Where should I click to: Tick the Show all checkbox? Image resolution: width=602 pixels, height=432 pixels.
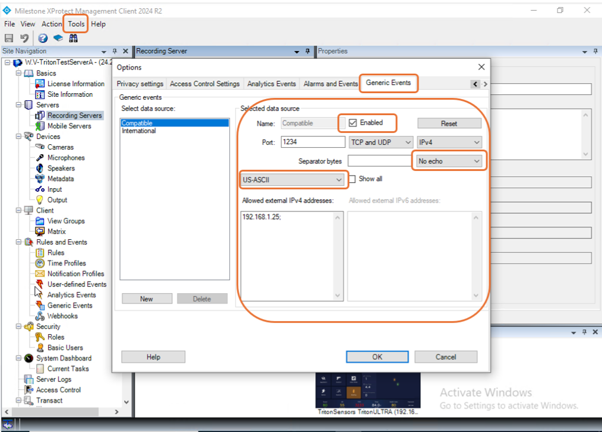[x=352, y=179]
